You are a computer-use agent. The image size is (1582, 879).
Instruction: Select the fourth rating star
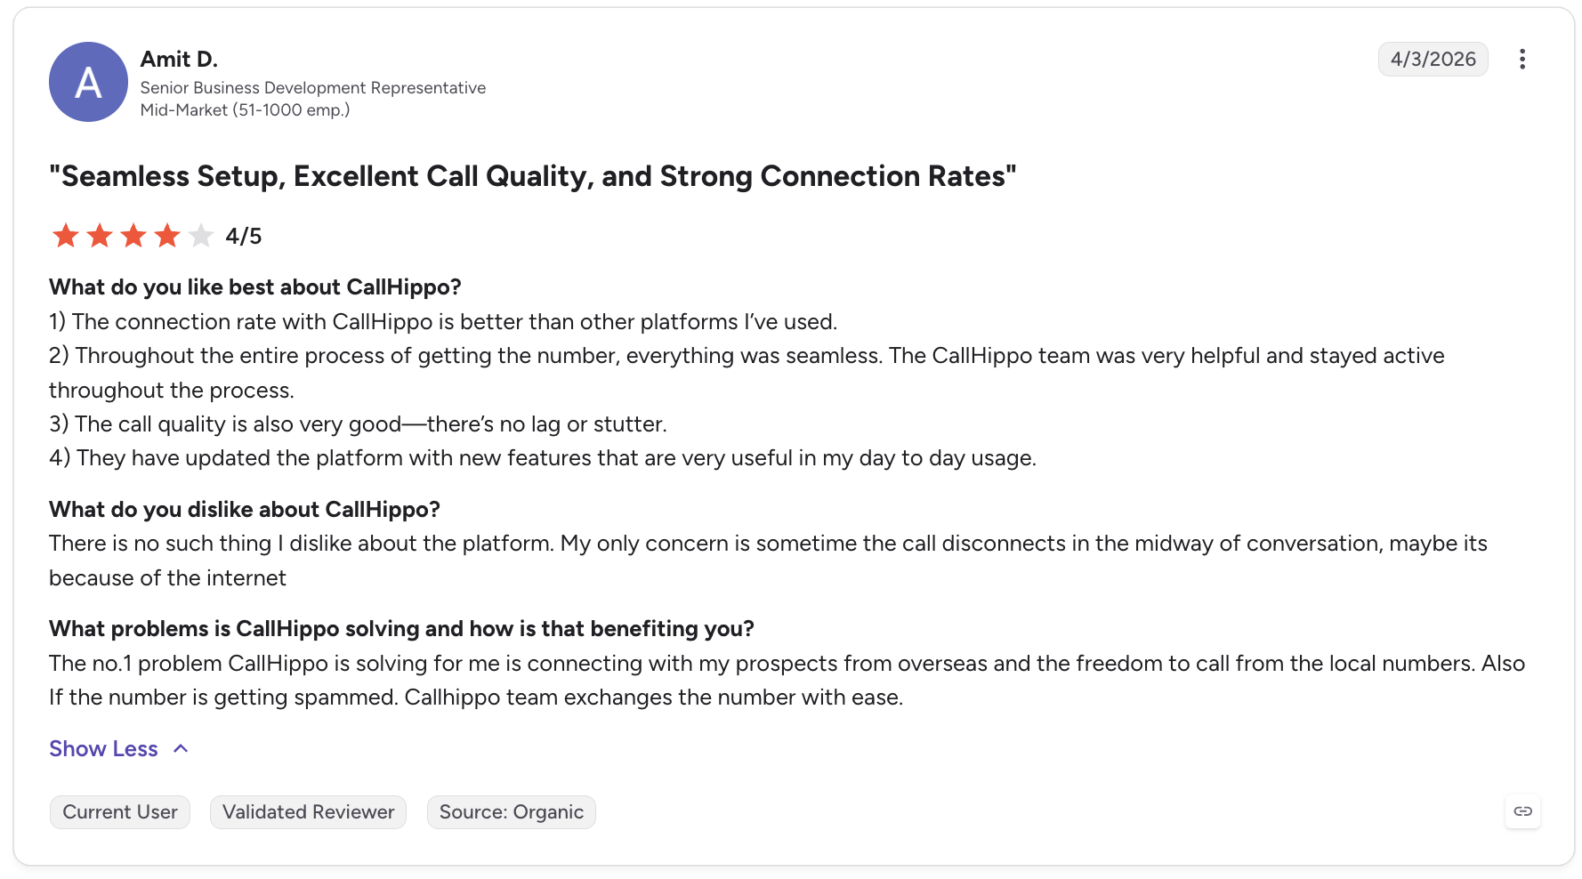tap(167, 236)
